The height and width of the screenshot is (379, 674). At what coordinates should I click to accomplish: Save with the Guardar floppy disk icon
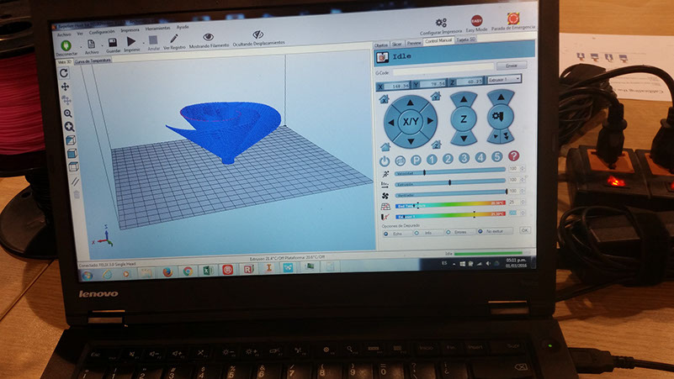113,43
